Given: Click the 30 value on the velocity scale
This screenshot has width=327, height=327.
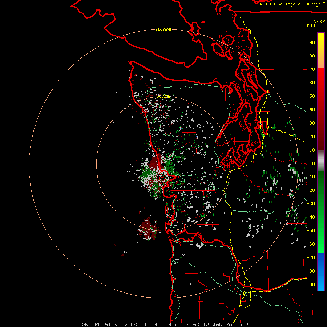Looking at the screenshot, I should [312, 123].
